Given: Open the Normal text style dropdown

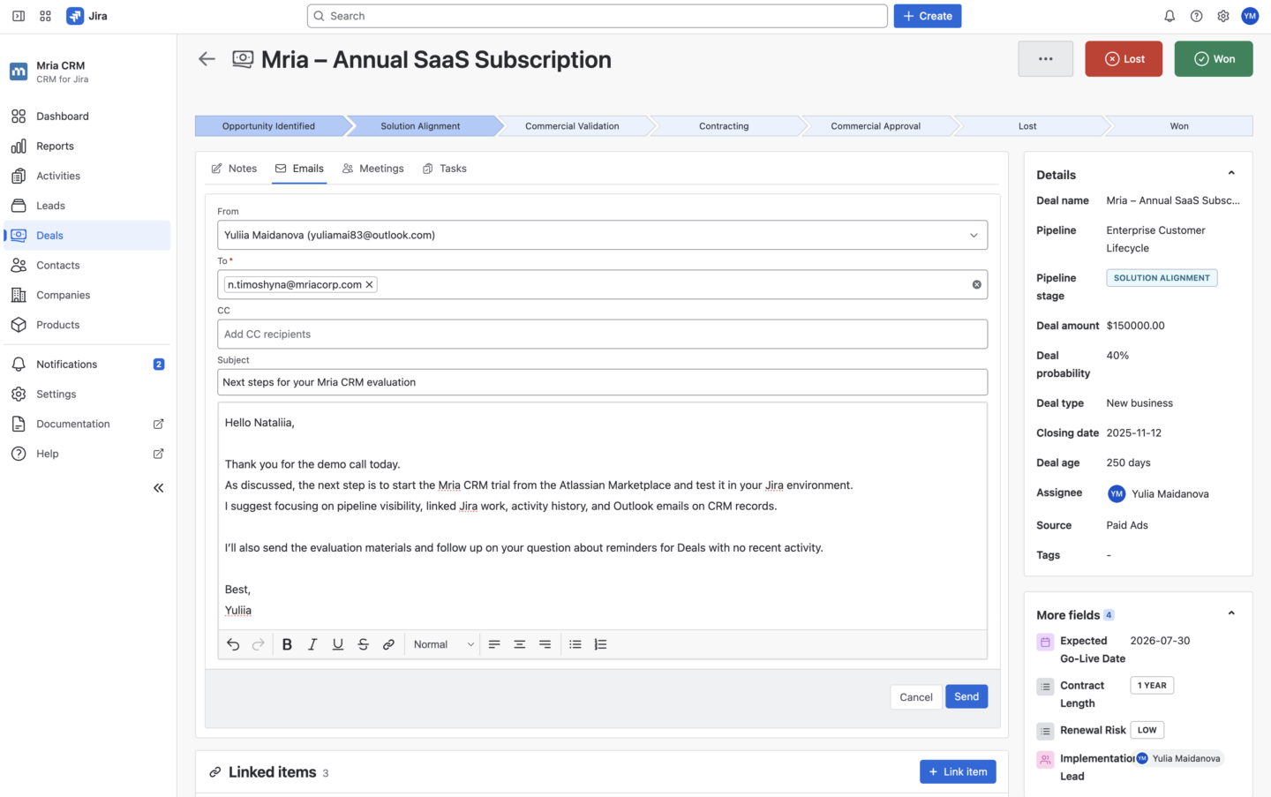Looking at the screenshot, I should pos(444,644).
